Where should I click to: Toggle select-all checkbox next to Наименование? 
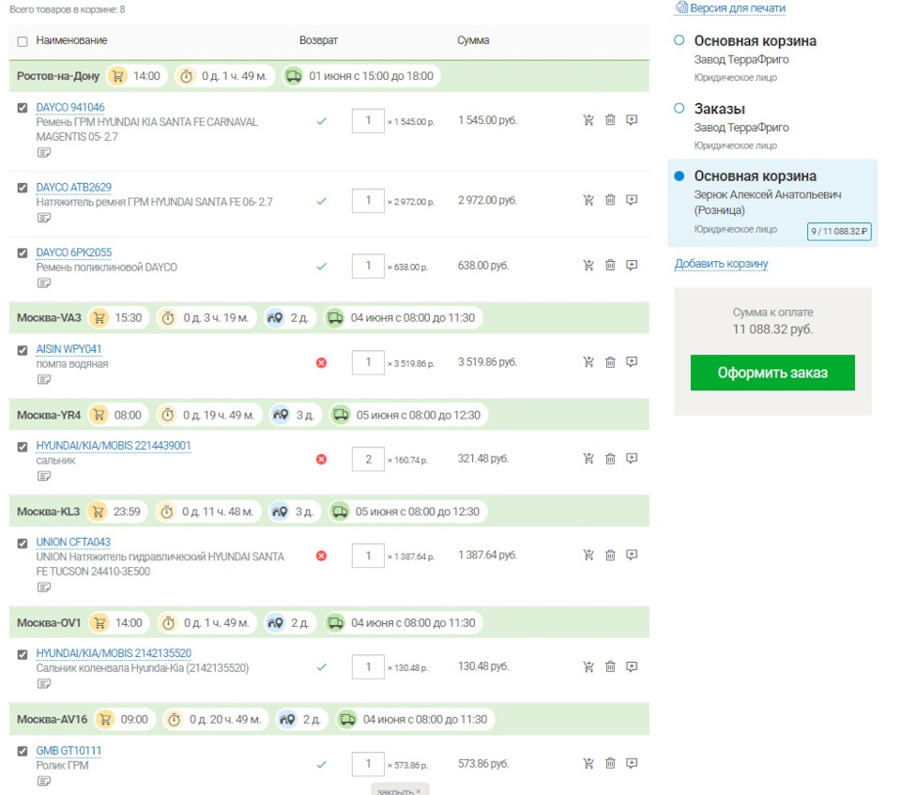(x=23, y=41)
